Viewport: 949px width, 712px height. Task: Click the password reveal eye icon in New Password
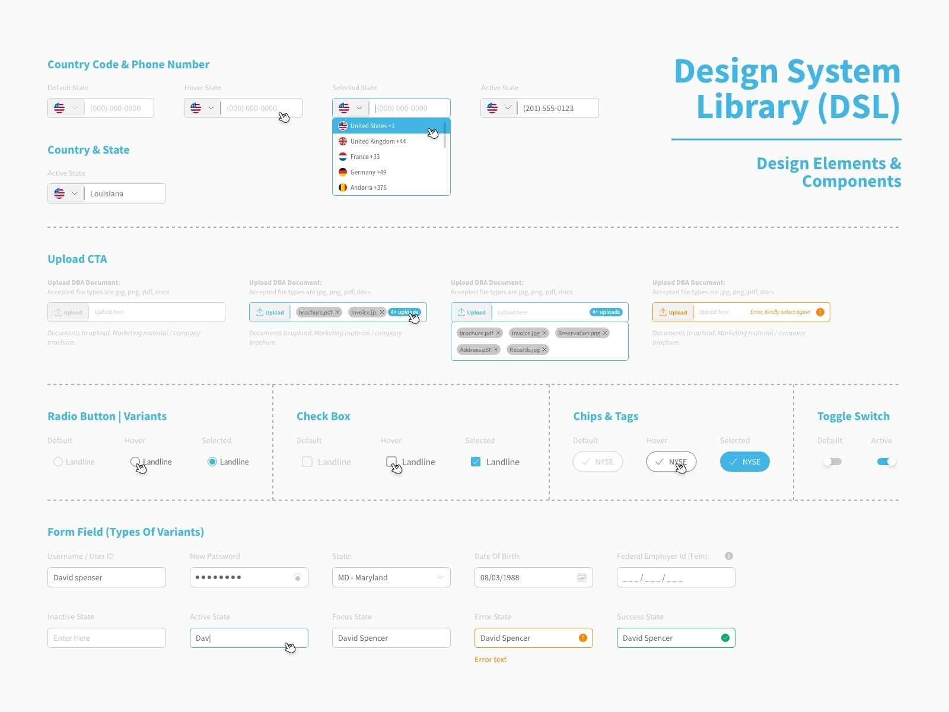[x=297, y=577]
